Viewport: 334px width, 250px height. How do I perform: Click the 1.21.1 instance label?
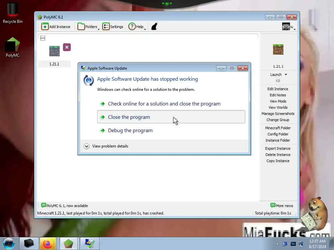pos(54,64)
